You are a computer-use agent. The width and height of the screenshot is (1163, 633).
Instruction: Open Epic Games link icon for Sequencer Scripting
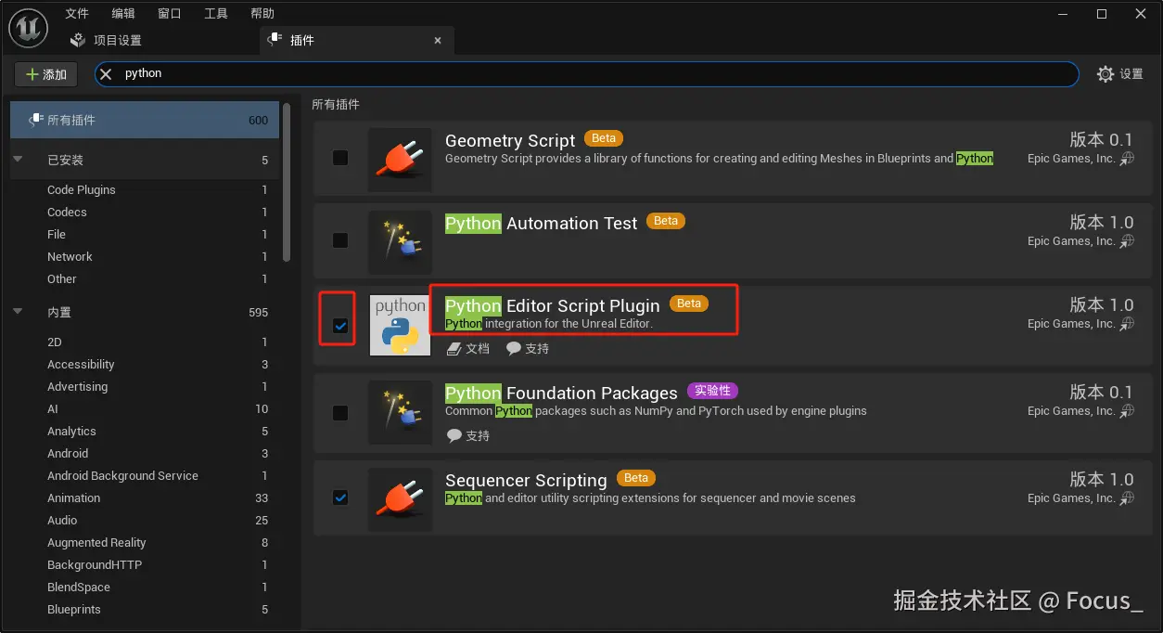[x=1127, y=498]
